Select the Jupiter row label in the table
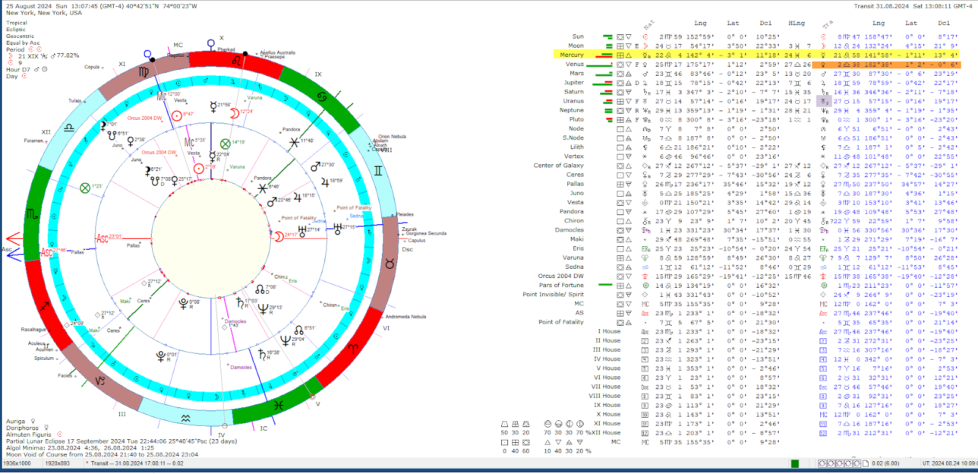 (x=574, y=82)
